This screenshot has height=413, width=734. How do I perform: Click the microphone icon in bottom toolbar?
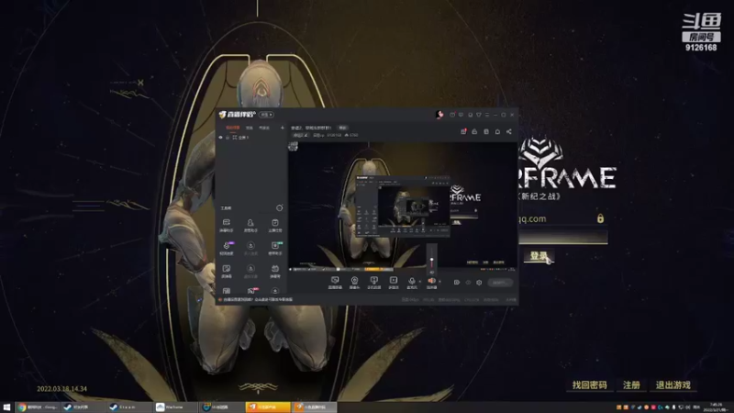[412, 283]
